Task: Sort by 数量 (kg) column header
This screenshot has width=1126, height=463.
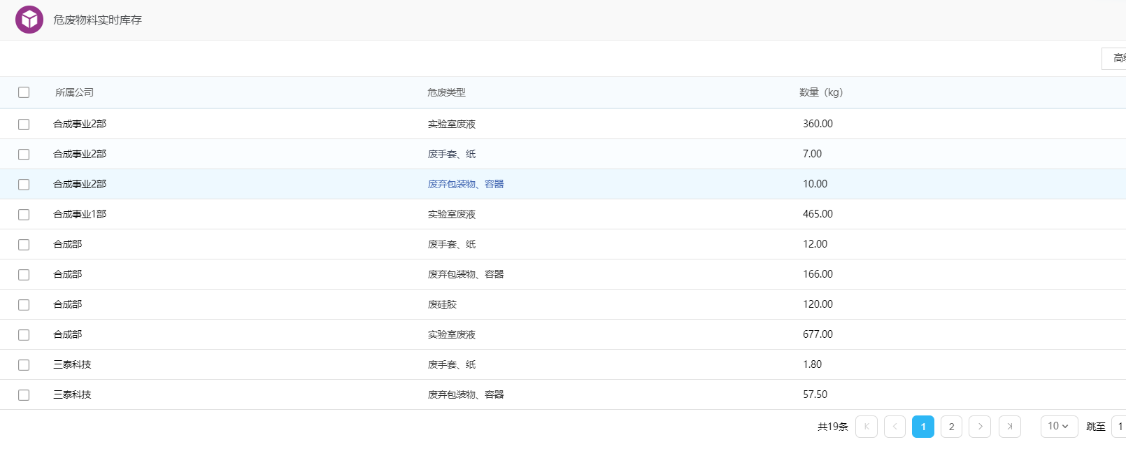Action: click(821, 92)
